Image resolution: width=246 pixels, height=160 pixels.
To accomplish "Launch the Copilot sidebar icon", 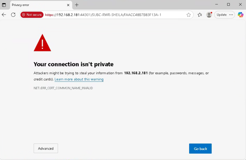I will (x=240, y=15).
